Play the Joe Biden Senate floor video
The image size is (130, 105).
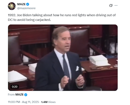[x=63, y=58]
